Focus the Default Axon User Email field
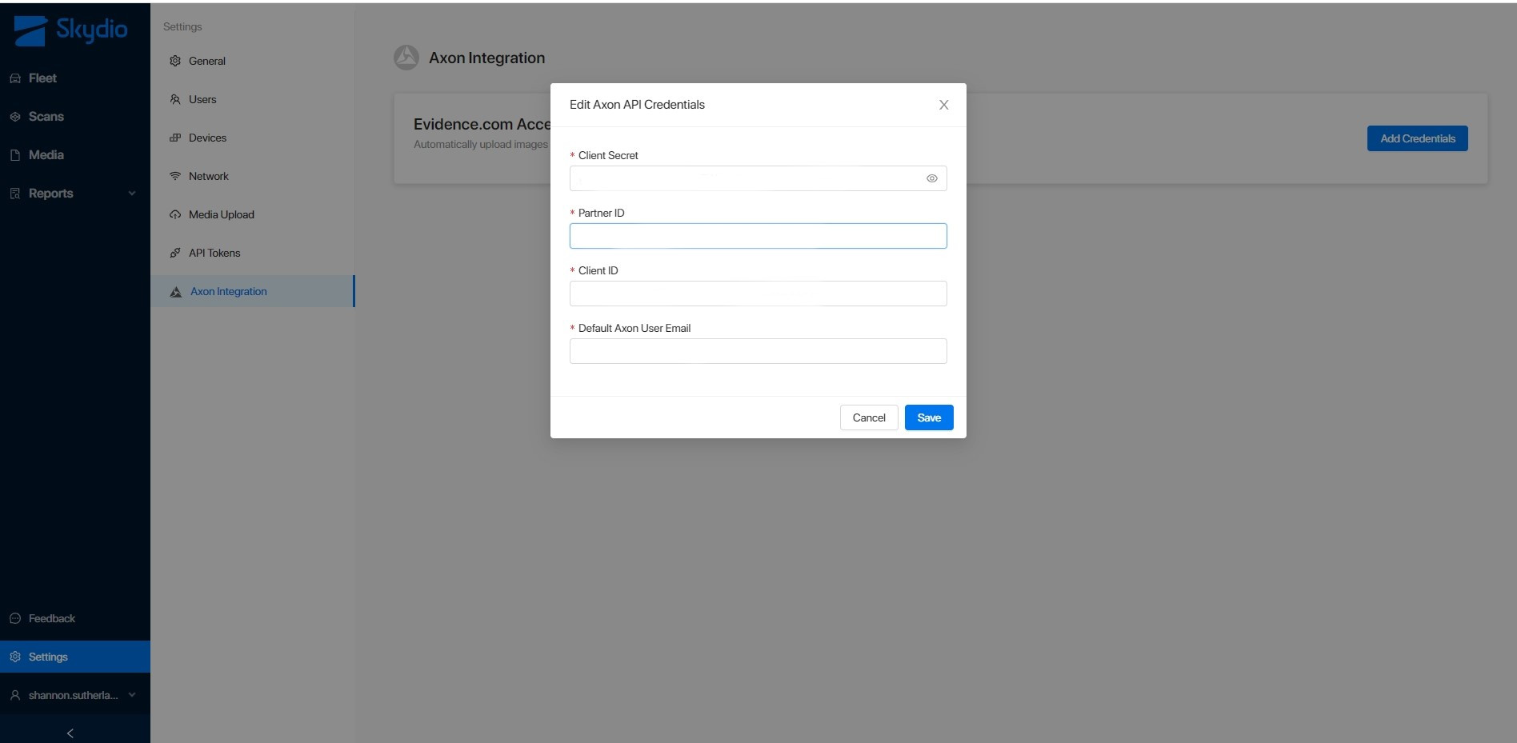The image size is (1517, 743). click(x=758, y=351)
